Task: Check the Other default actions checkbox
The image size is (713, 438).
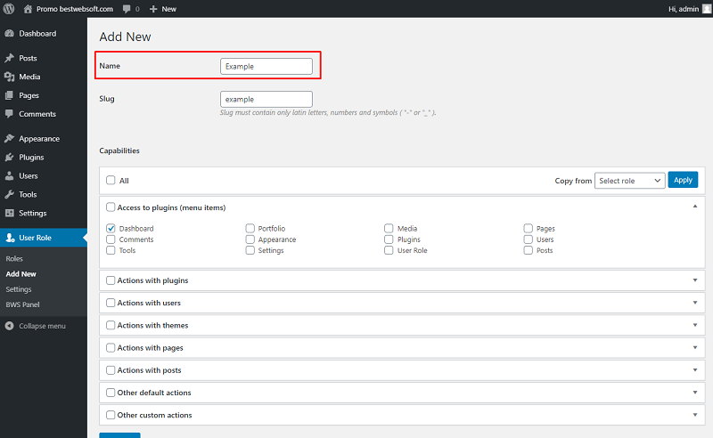Action: [x=111, y=392]
